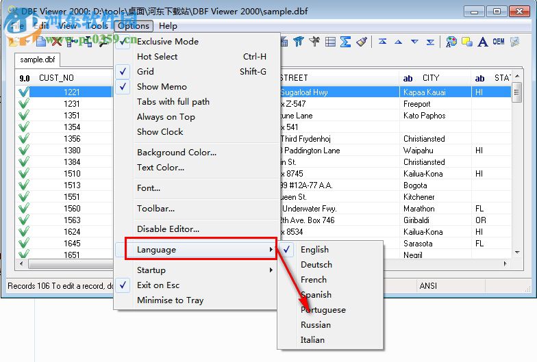Click horizontal scrollbar left arrow

(x=22, y=264)
